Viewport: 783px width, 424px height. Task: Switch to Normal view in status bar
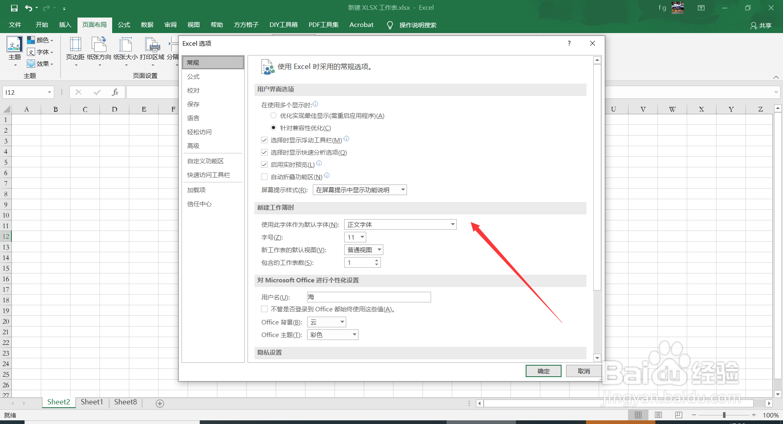[638, 415]
